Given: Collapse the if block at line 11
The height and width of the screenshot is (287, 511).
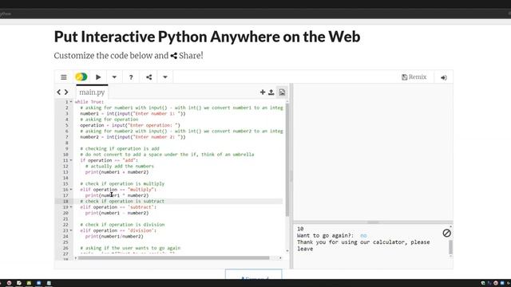Looking at the screenshot, I should point(71,160).
